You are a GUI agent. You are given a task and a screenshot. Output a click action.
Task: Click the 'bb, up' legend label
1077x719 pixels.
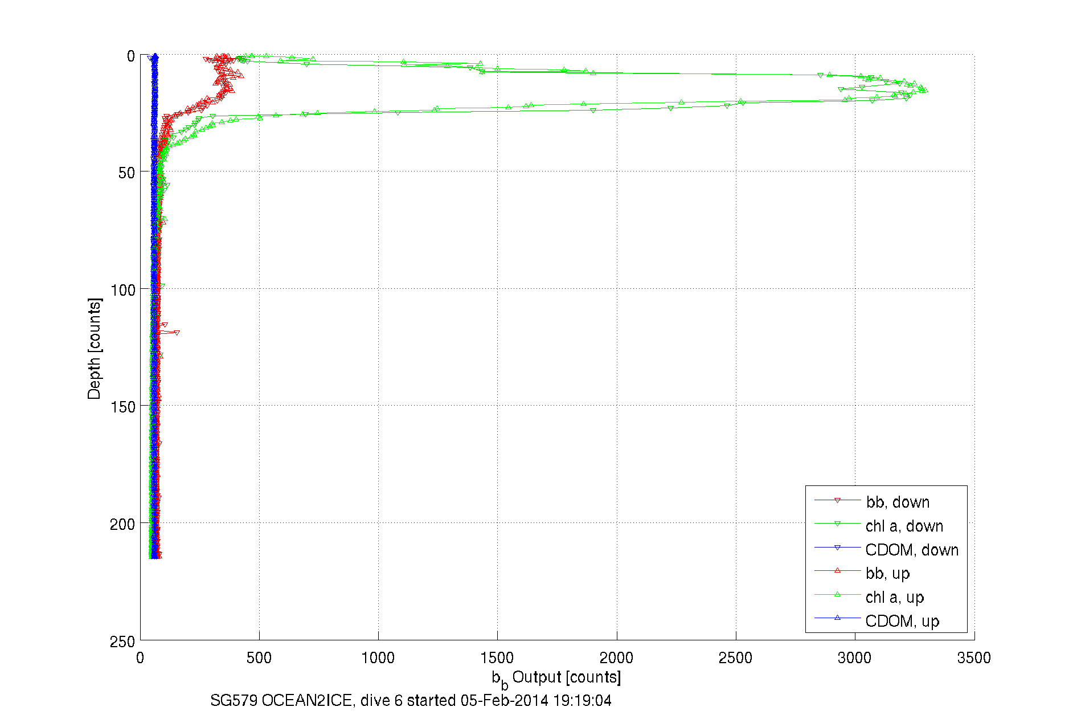click(x=887, y=573)
